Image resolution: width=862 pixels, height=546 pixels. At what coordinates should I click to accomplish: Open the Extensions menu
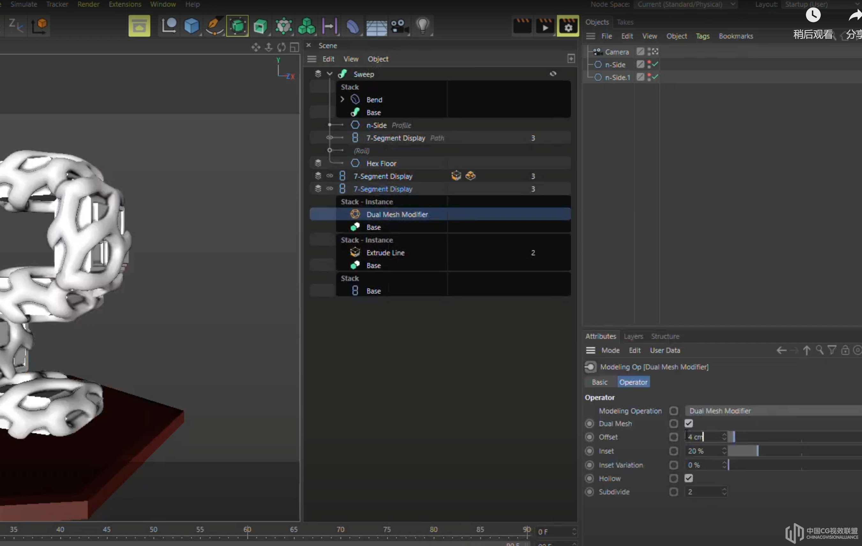point(125,4)
